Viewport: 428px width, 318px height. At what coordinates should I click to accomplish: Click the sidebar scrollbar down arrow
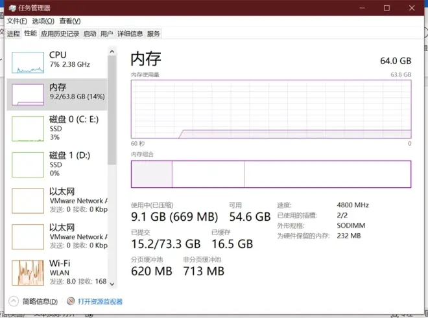[x=112, y=283]
